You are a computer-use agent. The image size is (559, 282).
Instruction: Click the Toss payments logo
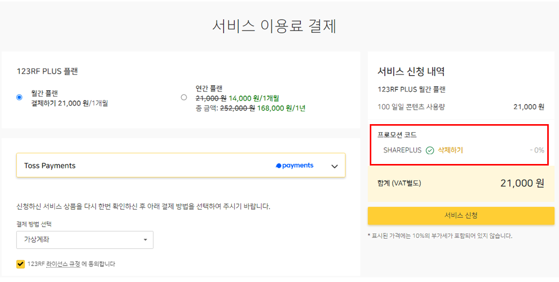click(295, 166)
